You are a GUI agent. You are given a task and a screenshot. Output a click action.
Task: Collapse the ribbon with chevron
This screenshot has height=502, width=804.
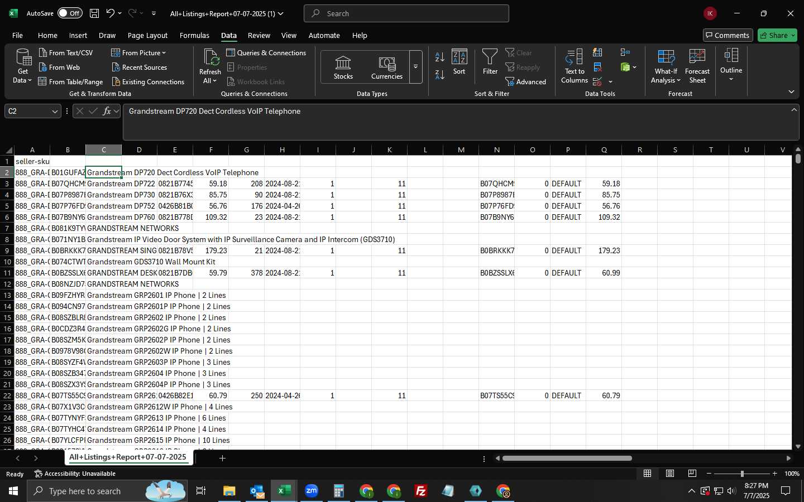coord(791,91)
